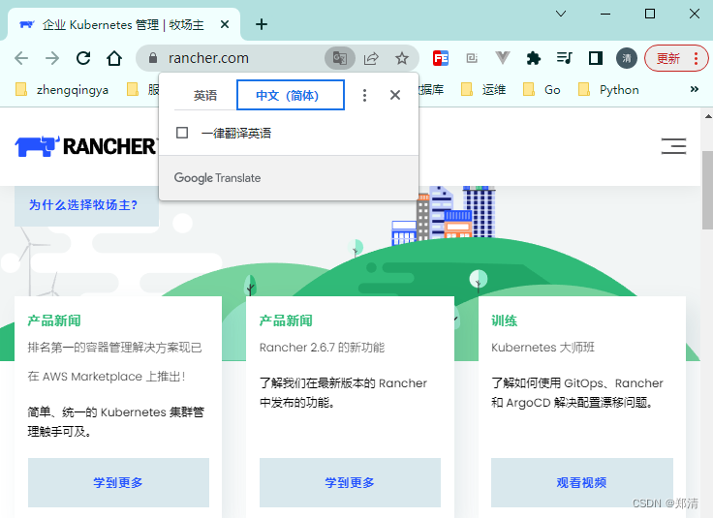
Task: Click the 为什么选择牧场主? button
Action: [x=86, y=205]
